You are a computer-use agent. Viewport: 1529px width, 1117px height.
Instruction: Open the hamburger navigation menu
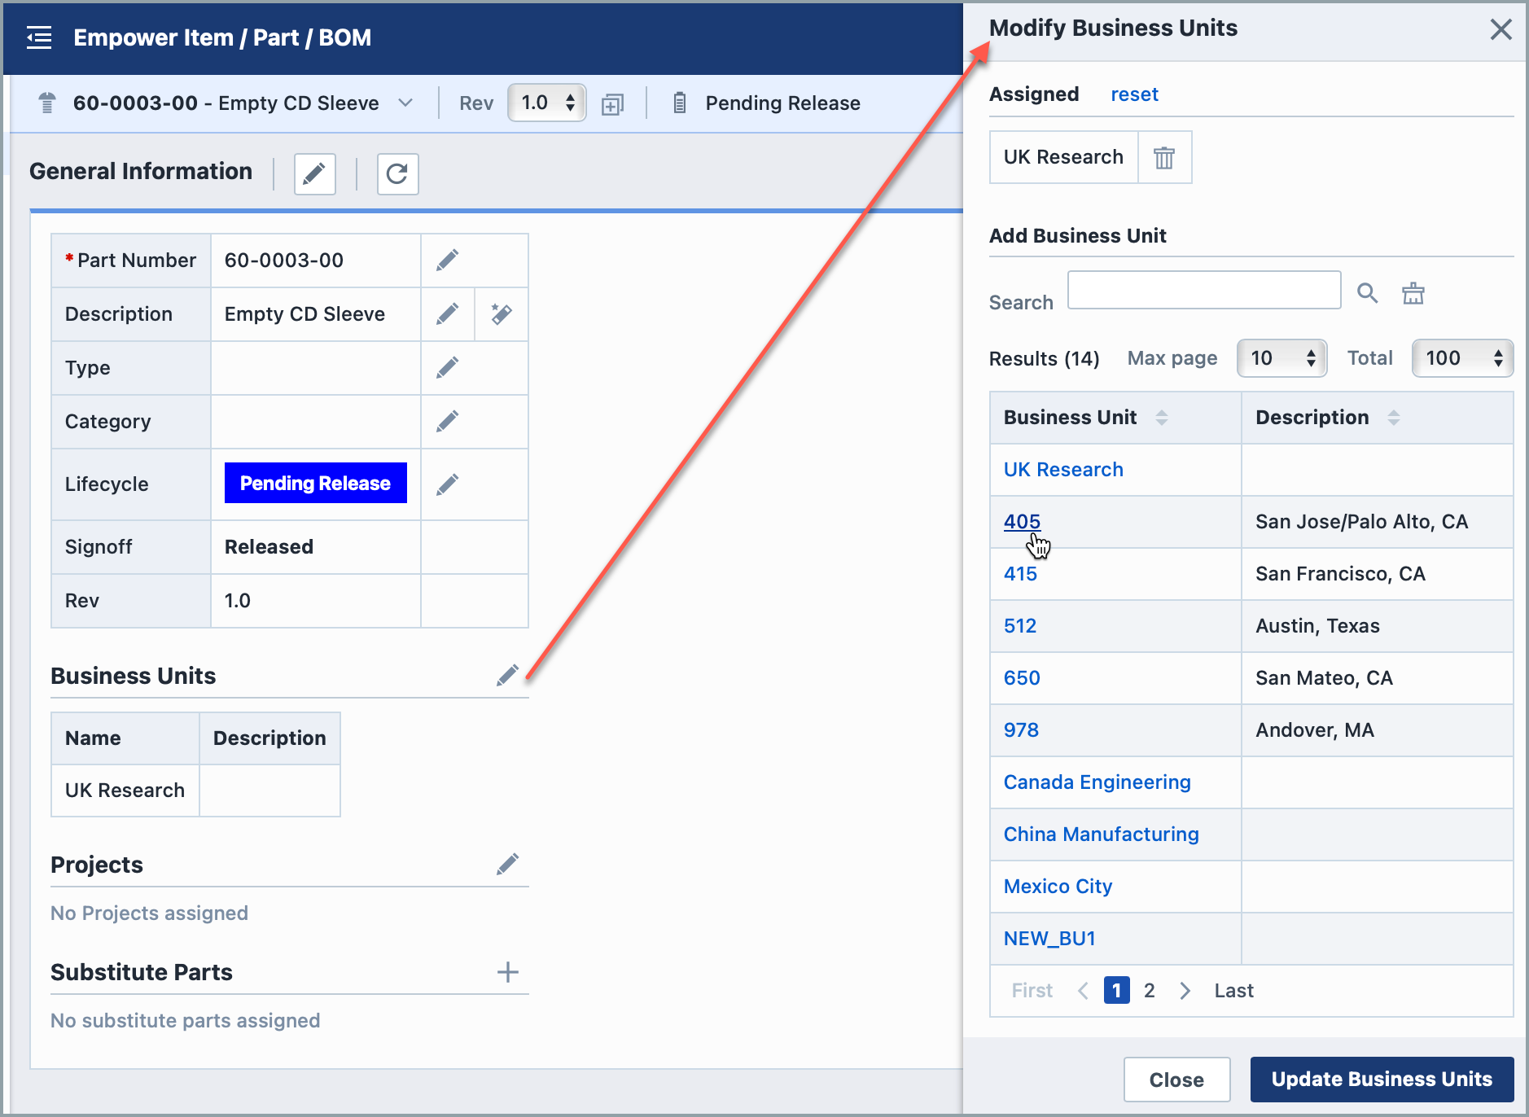coord(39,37)
